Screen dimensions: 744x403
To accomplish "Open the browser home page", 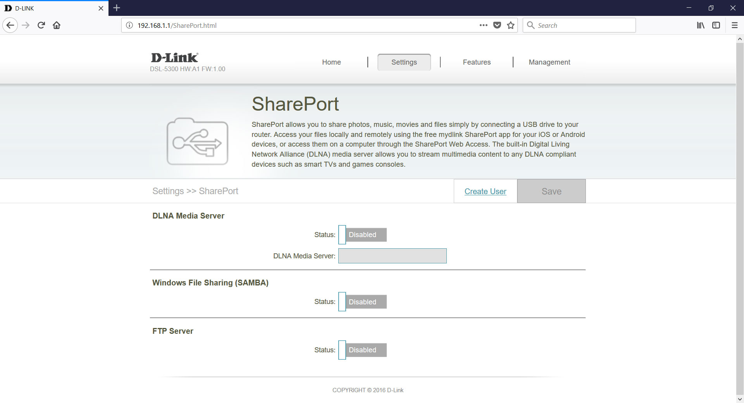I will click(x=57, y=26).
